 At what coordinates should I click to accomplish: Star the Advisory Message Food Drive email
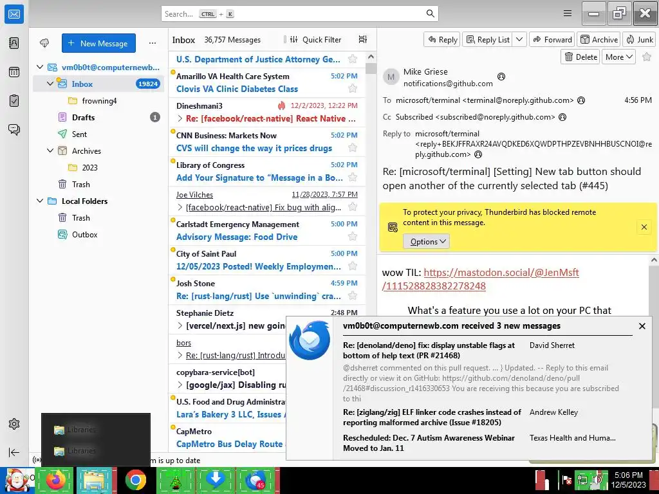click(353, 237)
